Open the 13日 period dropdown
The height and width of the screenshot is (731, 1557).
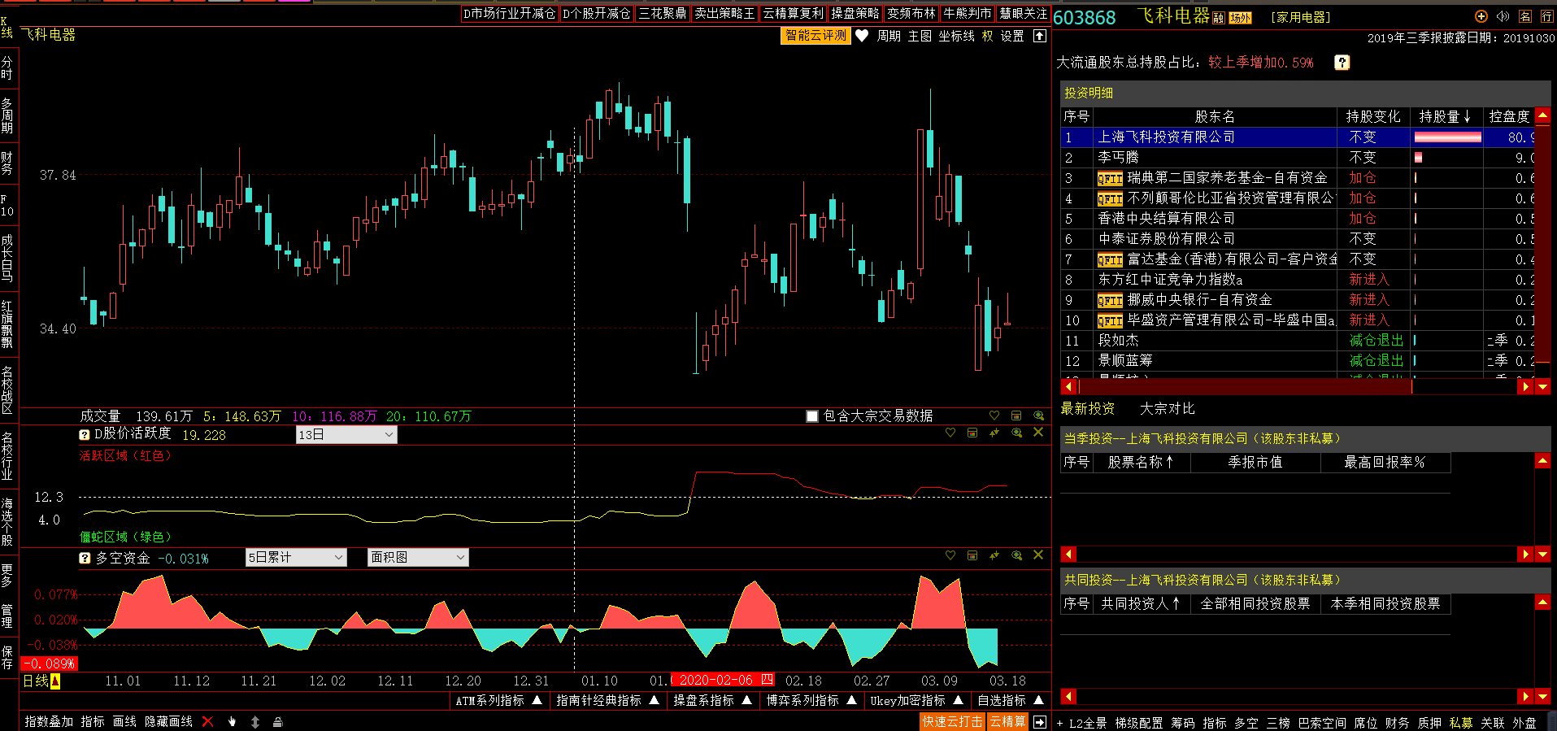346,435
